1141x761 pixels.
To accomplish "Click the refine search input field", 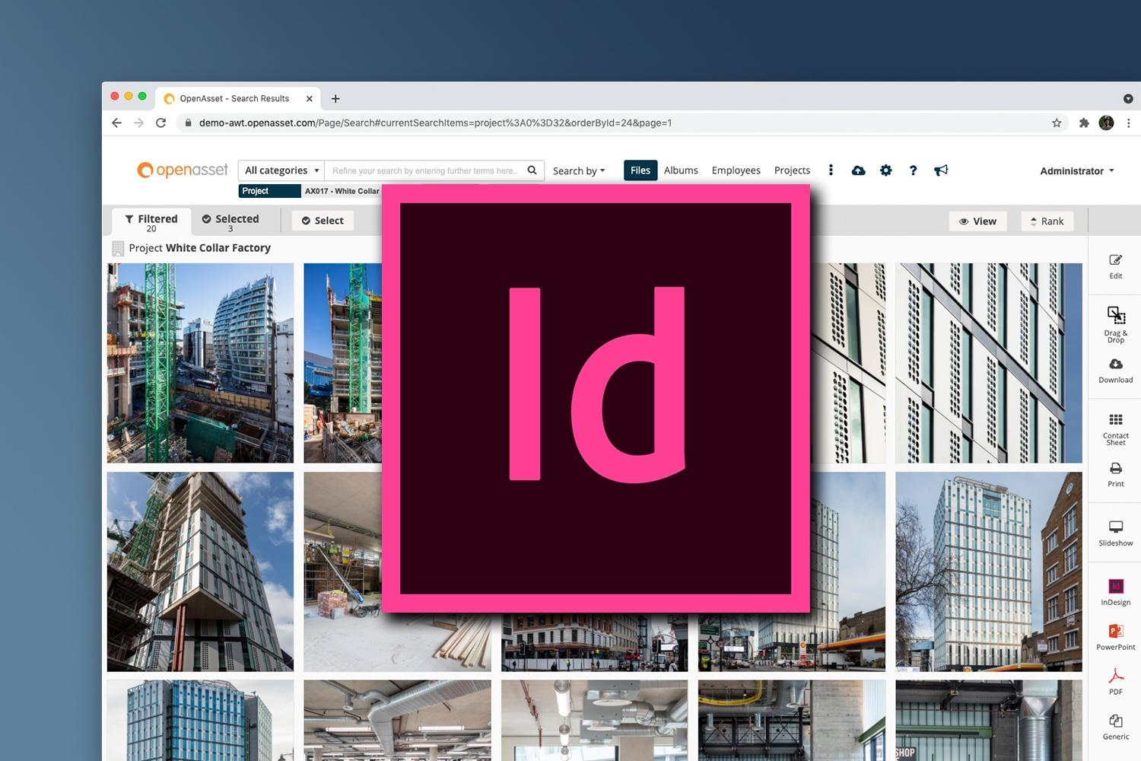I will point(425,170).
